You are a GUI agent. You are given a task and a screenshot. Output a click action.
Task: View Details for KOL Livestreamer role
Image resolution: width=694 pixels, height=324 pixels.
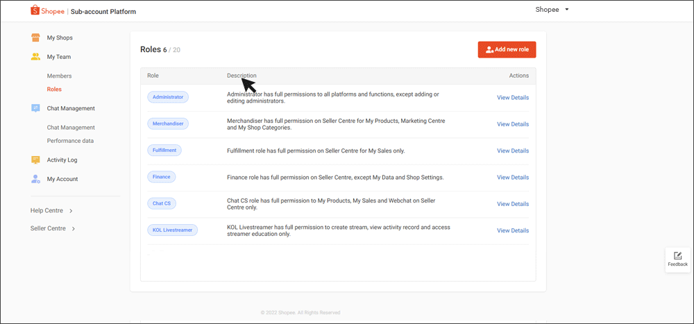[513, 230]
